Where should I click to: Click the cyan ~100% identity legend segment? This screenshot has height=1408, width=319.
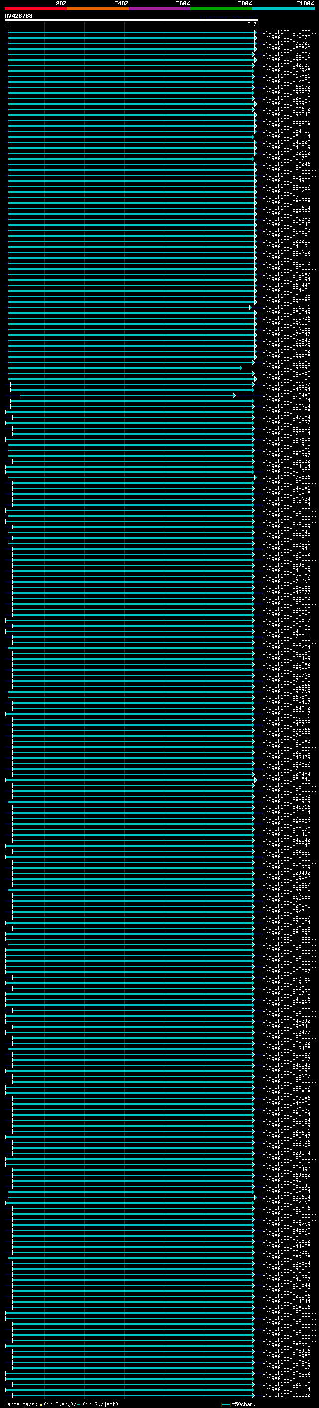283,9
